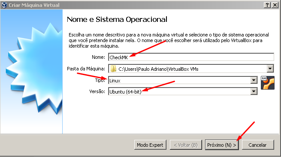
Task: Click the Ubuntu 64-bit OS type icon
Action: [x=268, y=83]
